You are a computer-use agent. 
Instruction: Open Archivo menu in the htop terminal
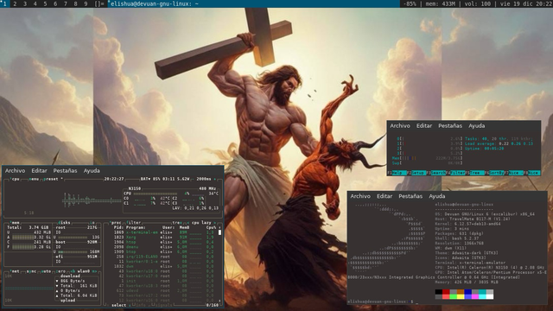400,126
